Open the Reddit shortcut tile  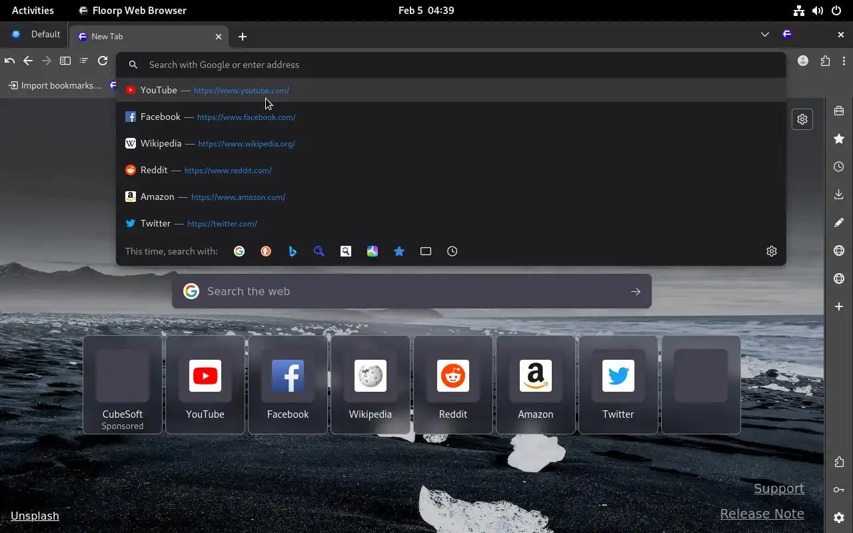click(x=453, y=384)
